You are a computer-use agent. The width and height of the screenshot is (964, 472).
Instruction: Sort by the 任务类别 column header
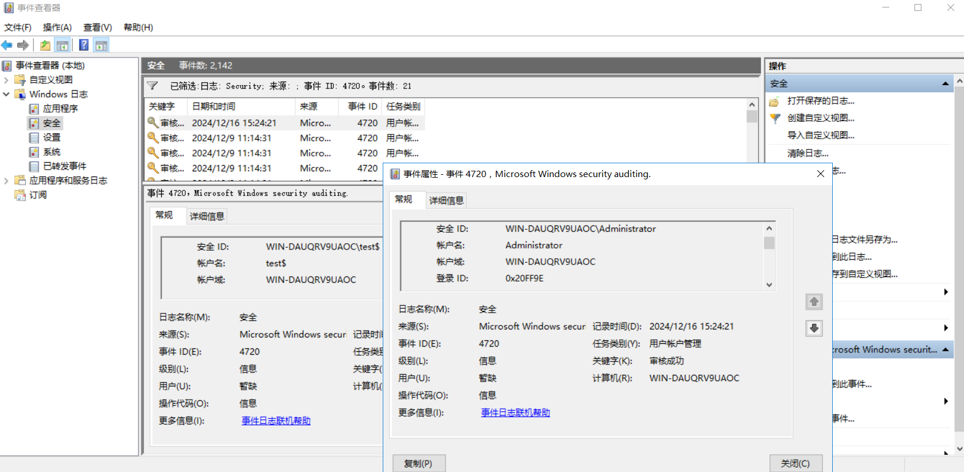coord(403,106)
